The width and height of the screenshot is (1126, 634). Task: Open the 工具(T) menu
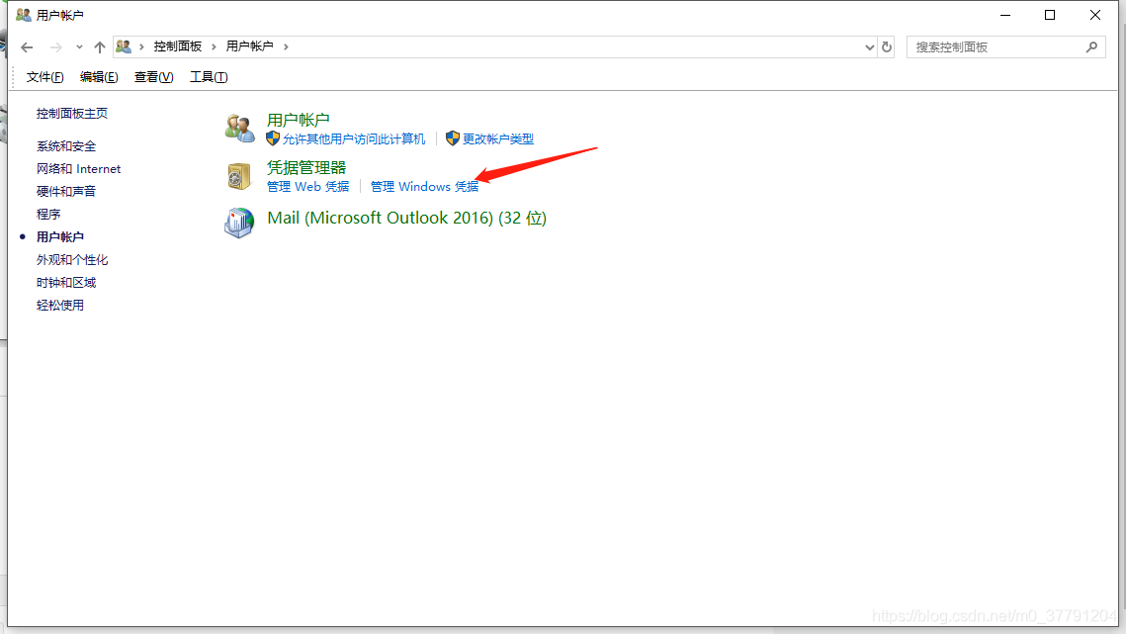click(x=209, y=77)
